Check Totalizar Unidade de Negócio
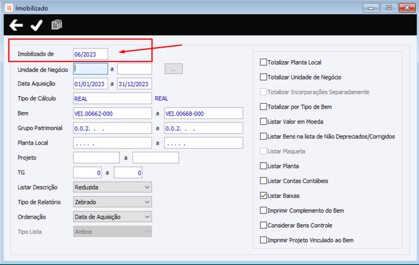This screenshot has width=419, height=265. pos(263,77)
